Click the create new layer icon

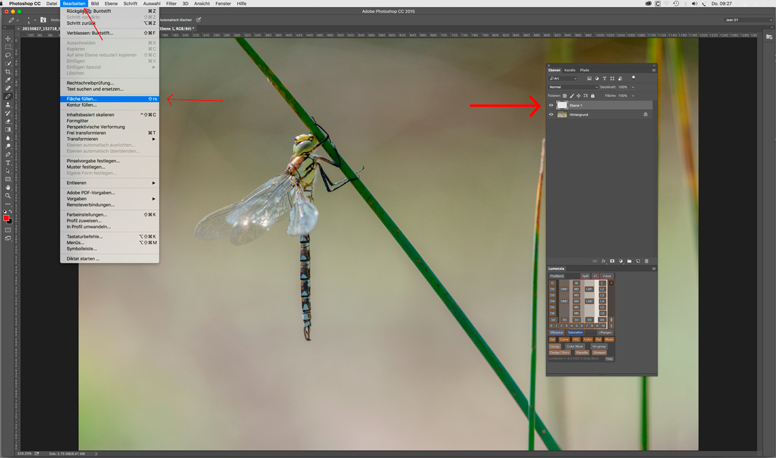[x=638, y=262]
